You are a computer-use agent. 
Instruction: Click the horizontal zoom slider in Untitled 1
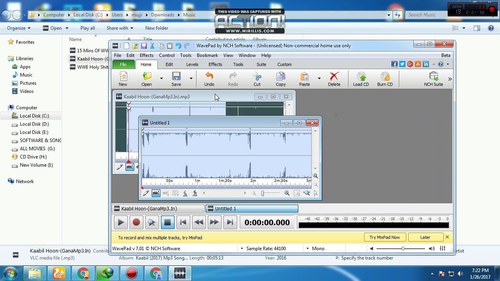[271, 193]
